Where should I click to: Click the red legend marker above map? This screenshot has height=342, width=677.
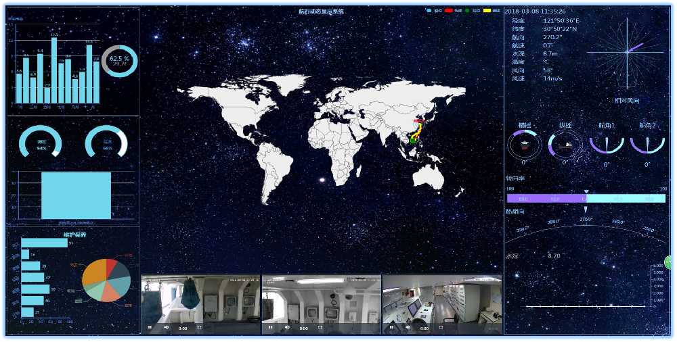448,10
